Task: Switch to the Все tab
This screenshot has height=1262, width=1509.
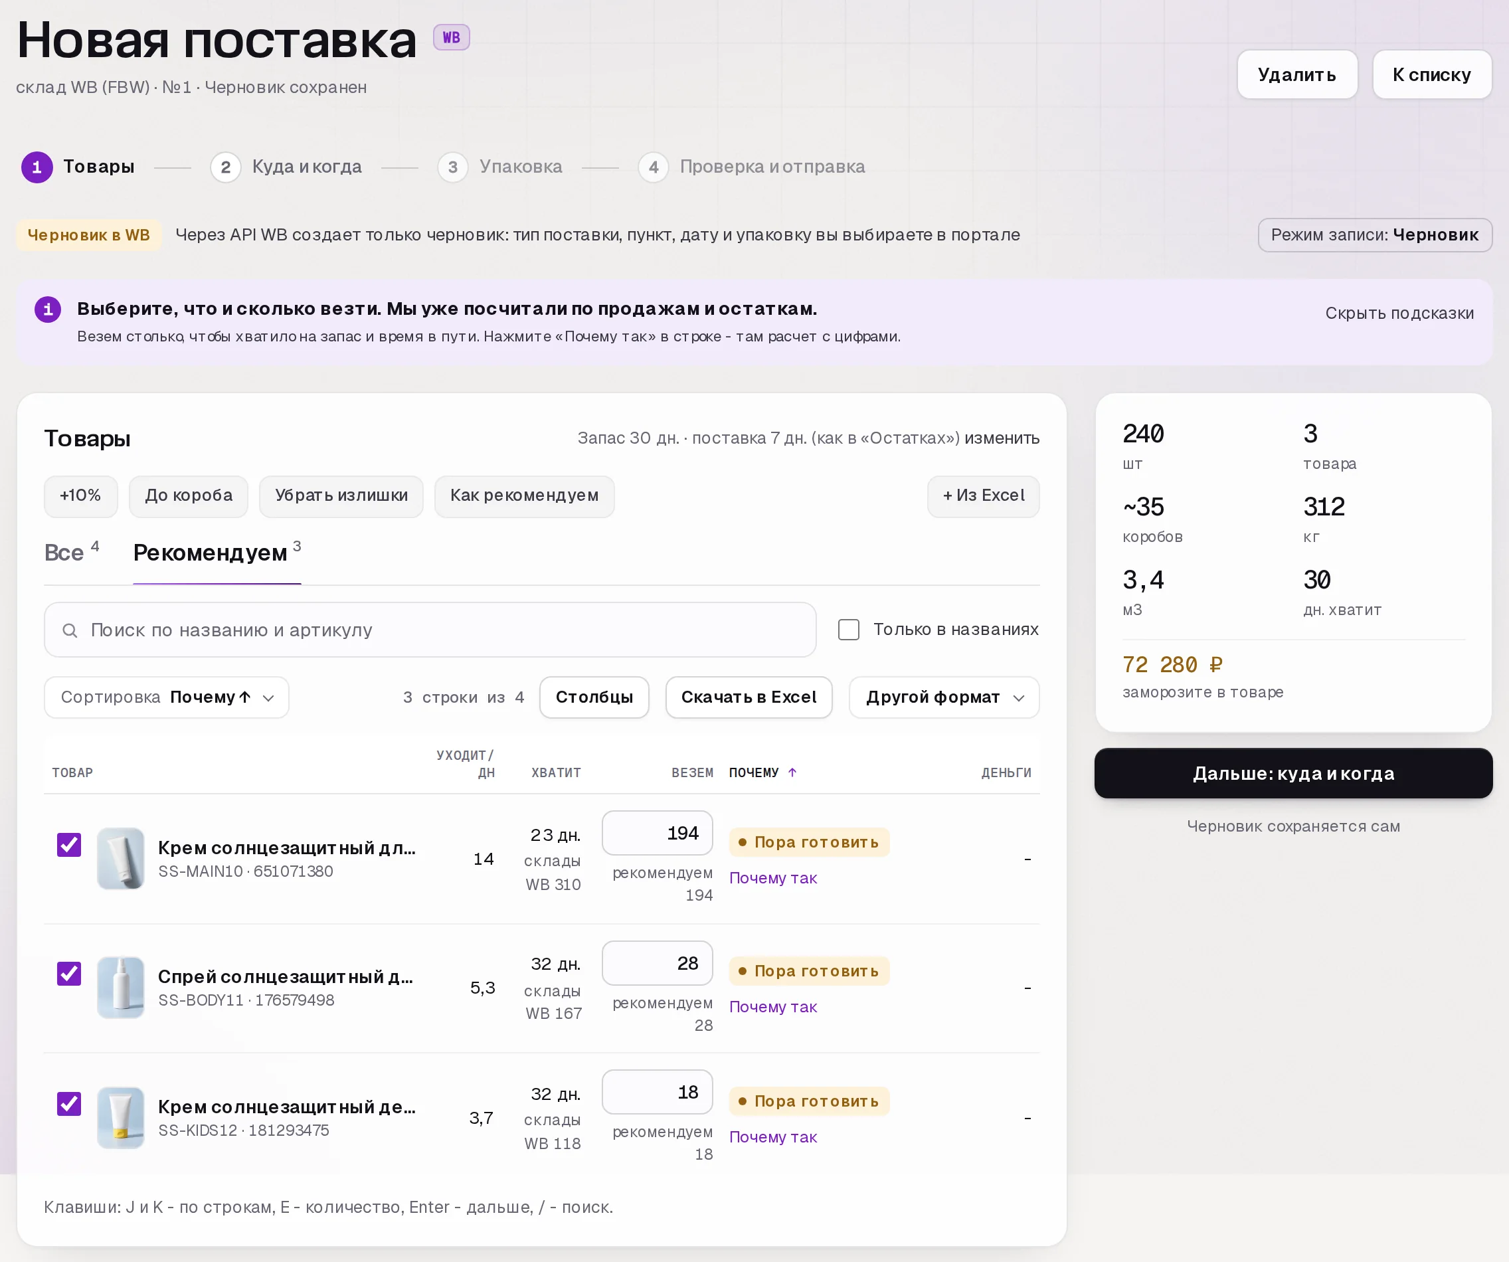Action: (71, 553)
